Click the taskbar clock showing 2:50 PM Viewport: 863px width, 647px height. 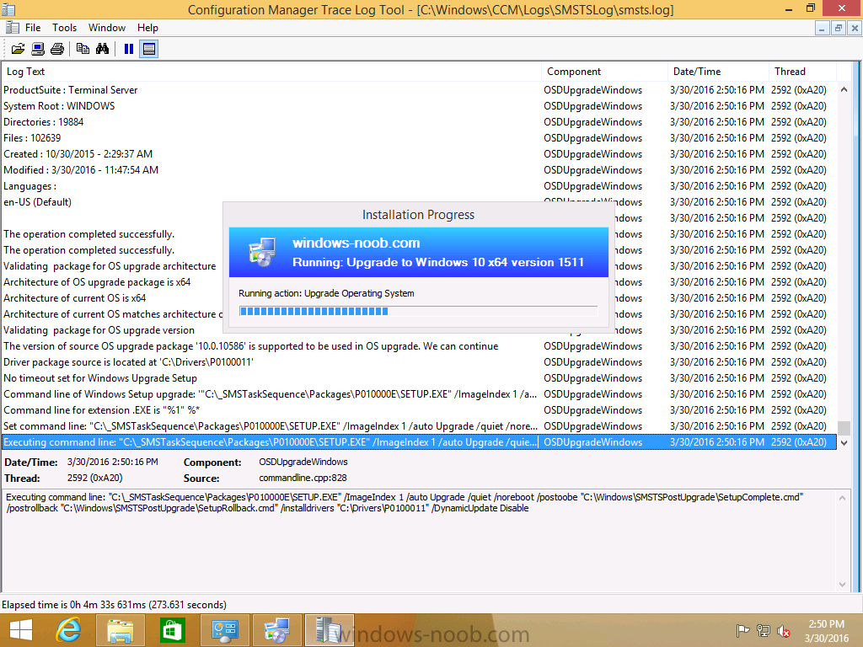pos(826,631)
